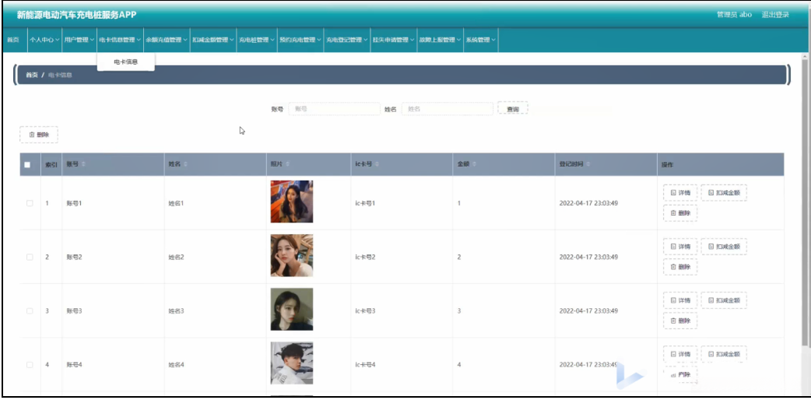The image size is (811, 400).
Task: Sort by the 金额 column sort icon
Action: click(x=474, y=164)
